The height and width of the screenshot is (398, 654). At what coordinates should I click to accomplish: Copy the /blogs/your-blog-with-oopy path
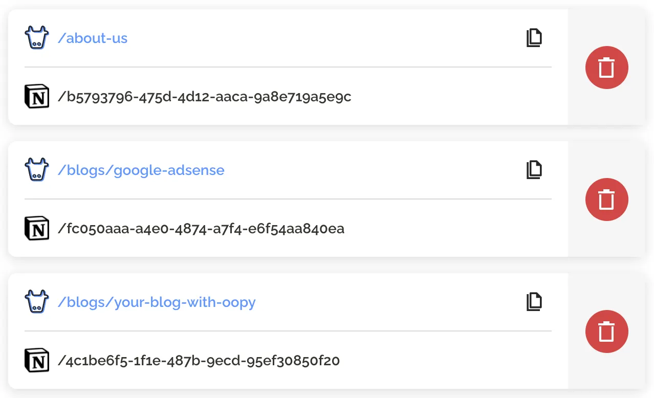coord(534,302)
